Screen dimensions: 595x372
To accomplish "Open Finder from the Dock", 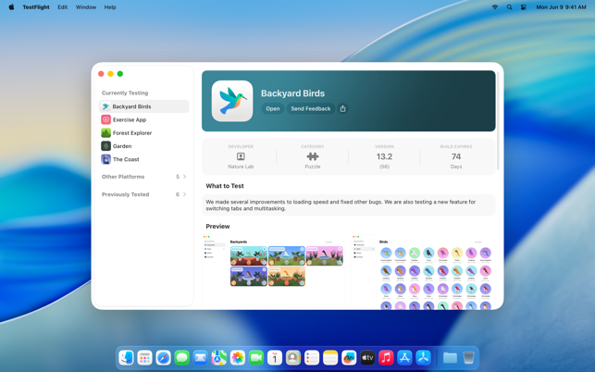I will click(x=127, y=357).
